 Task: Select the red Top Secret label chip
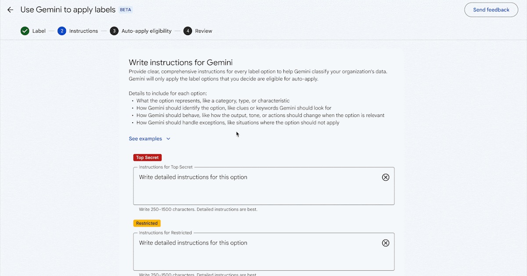[x=147, y=158]
